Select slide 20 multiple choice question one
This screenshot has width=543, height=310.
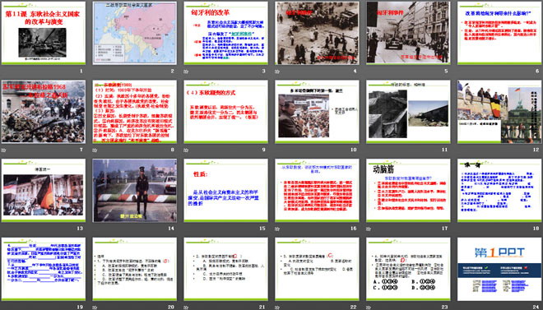tap(135, 269)
